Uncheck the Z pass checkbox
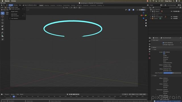 pos(164,54)
